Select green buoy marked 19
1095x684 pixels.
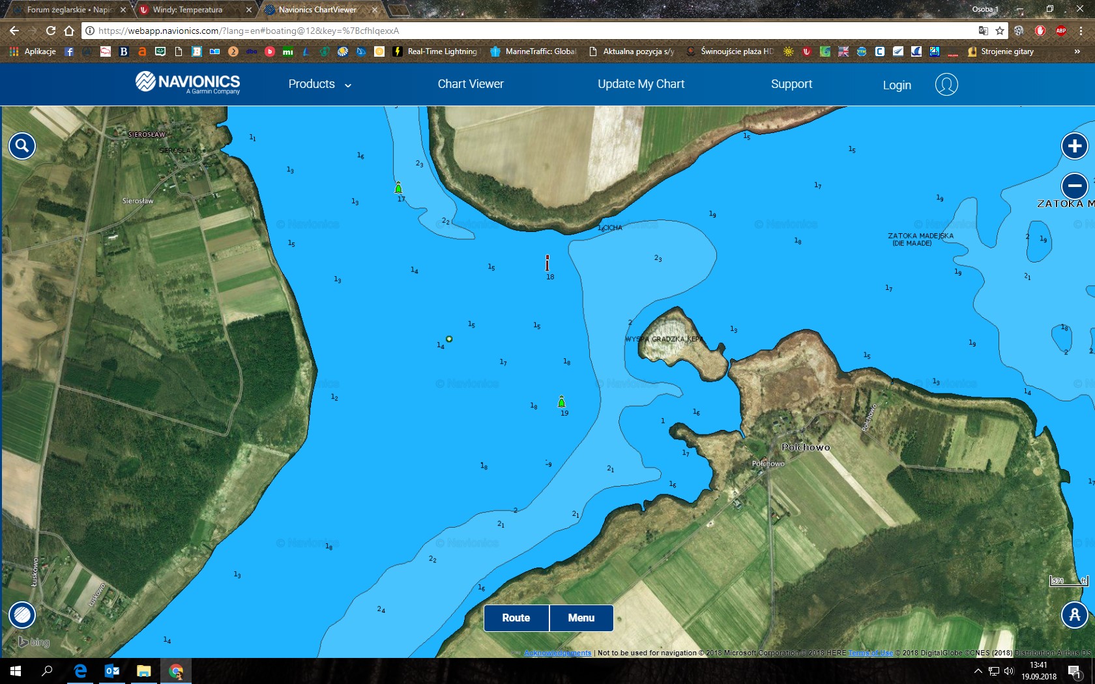561,402
